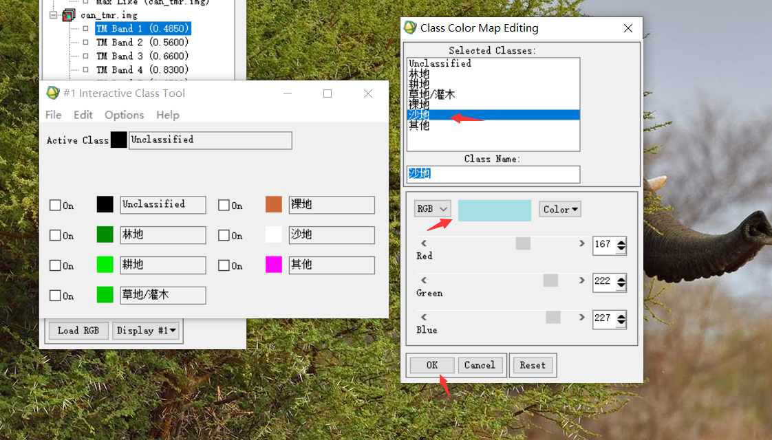772x440 pixels.
Task: Click the Load RGB button
Action: [78, 331]
